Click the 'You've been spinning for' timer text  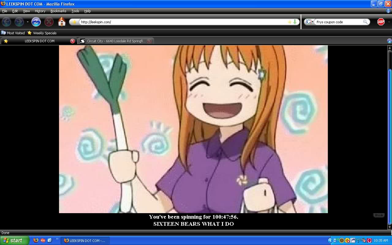point(194,217)
